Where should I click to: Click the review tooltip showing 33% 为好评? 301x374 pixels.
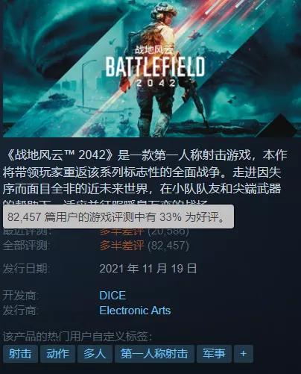pyautogui.click(x=118, y=216)
